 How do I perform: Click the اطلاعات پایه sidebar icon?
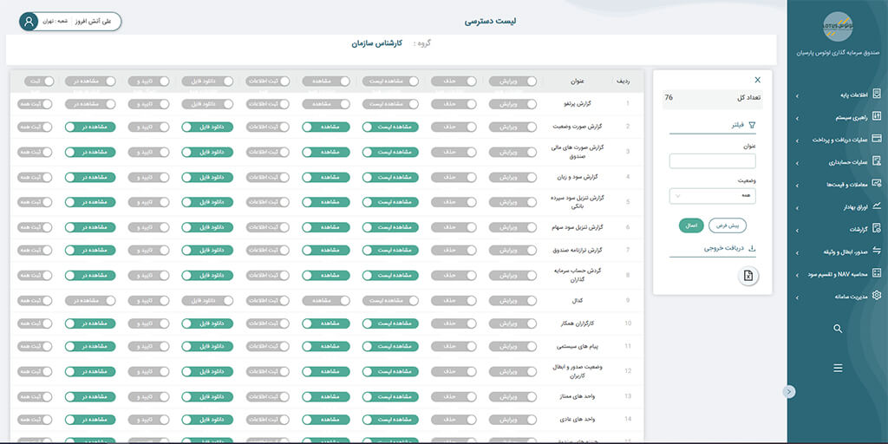[877, 94]
